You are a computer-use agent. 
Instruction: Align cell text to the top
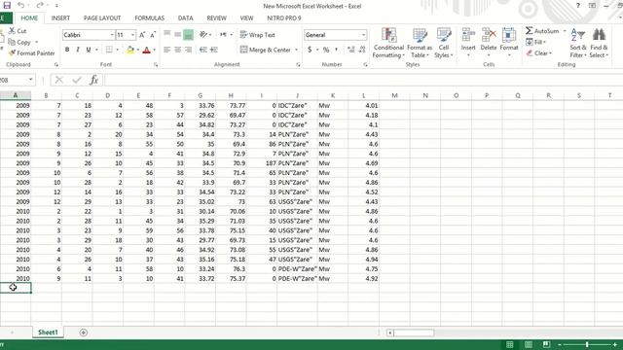click(166, 35)
